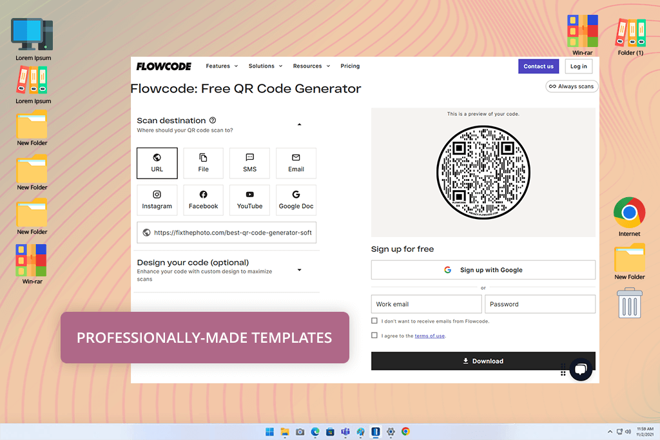
Task: Go to the Pricing page
Action: [x=350, y=66]
